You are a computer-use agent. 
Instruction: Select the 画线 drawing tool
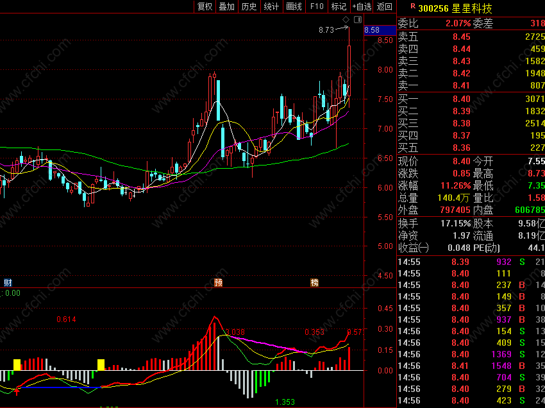pos(294,6)
